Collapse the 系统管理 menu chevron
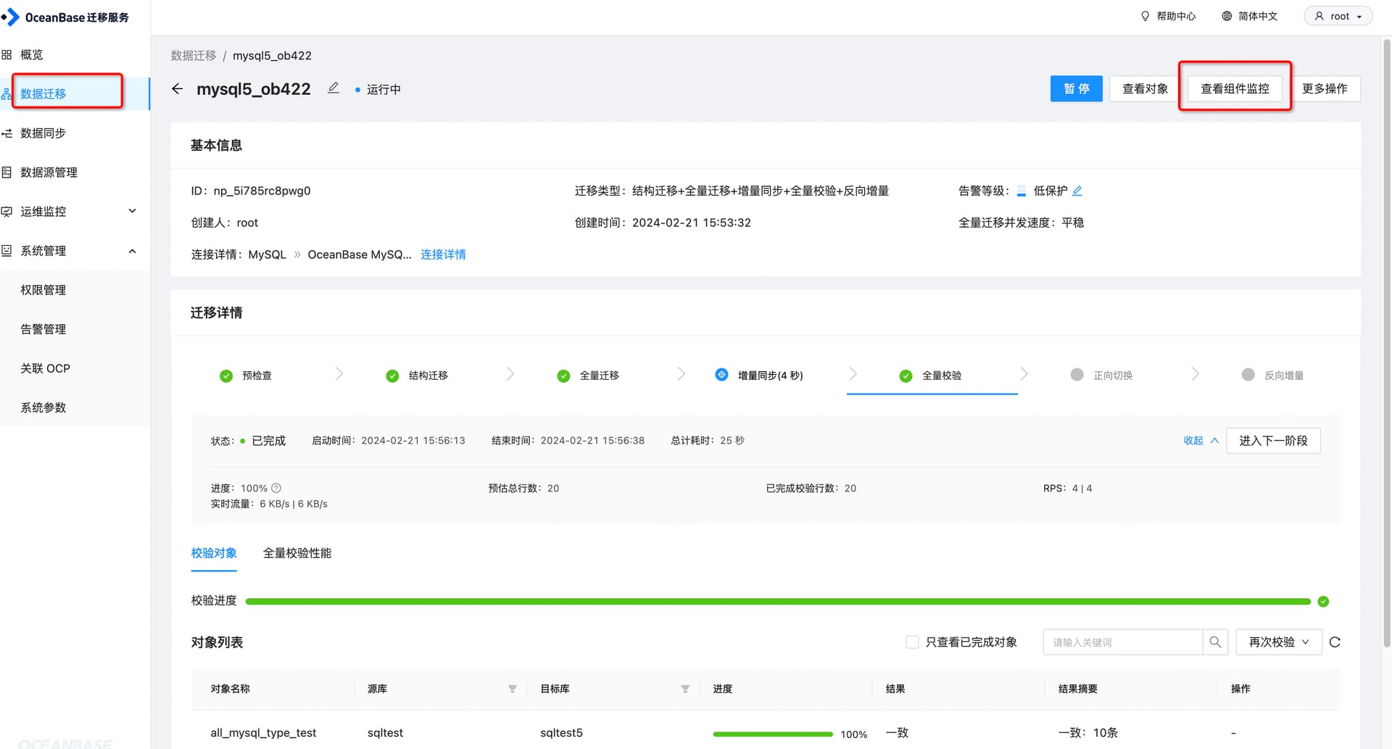The image size is (1392, 749). [x=132, y=251]
